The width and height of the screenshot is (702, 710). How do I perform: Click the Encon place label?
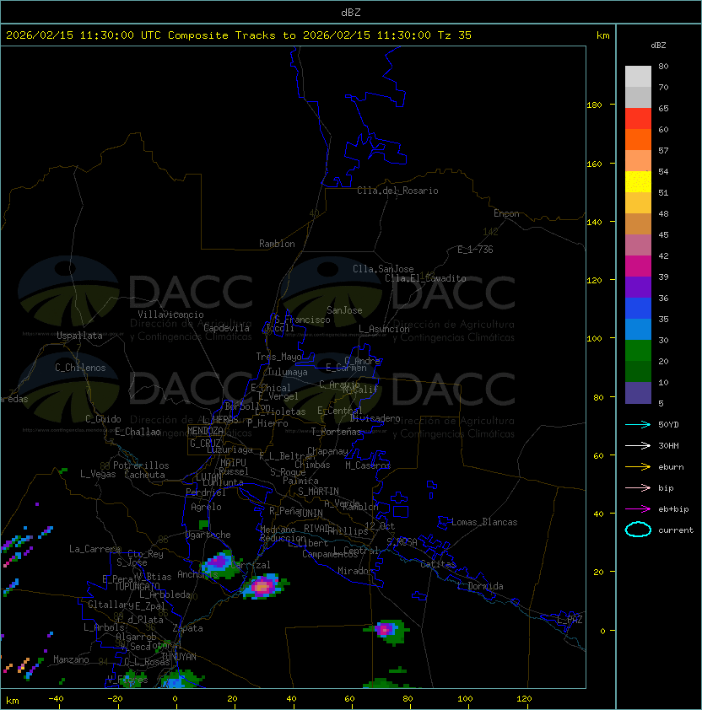(506, 213)
